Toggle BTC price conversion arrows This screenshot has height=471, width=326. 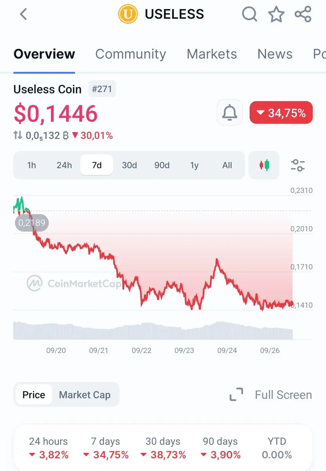point(18,136)
